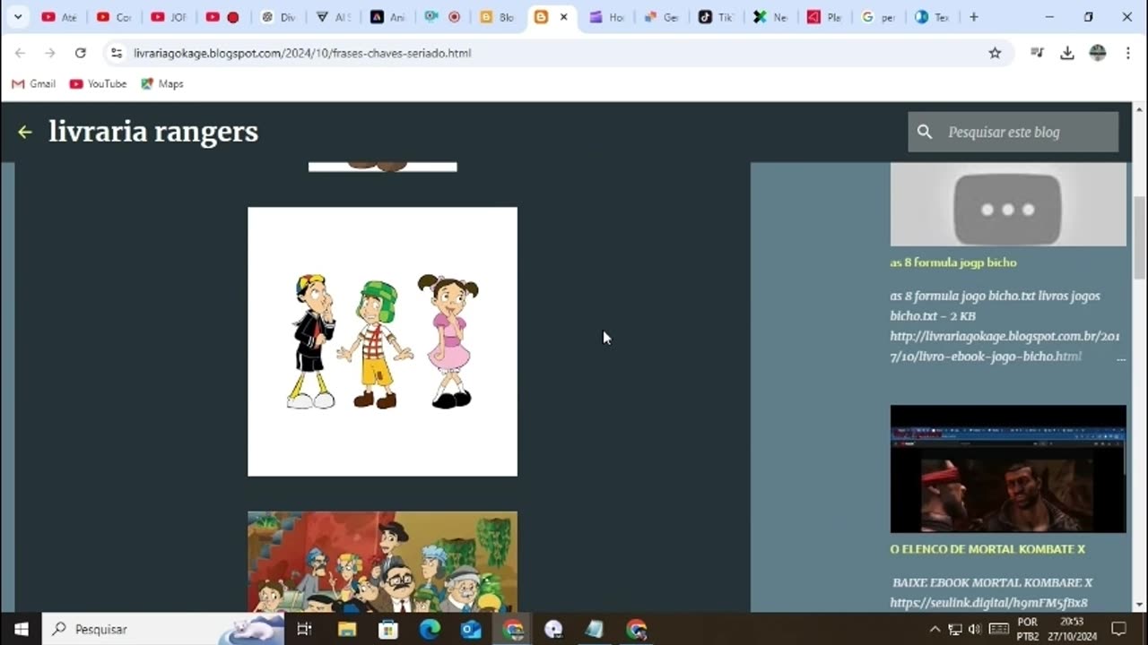Click the taskbar Pesquisar search box

(x=162, y=629)
